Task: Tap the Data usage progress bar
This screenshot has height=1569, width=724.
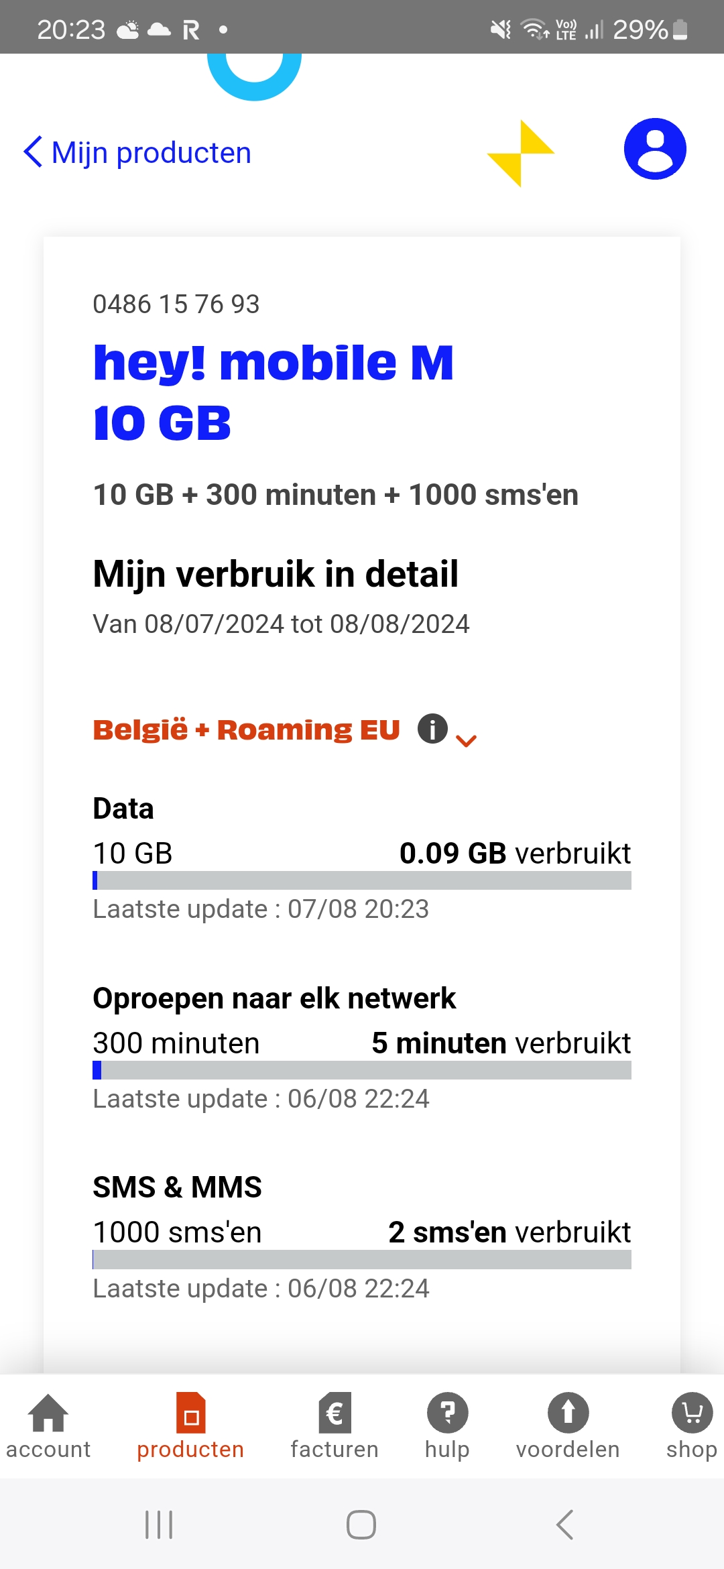Action: [x=362, y=880]
